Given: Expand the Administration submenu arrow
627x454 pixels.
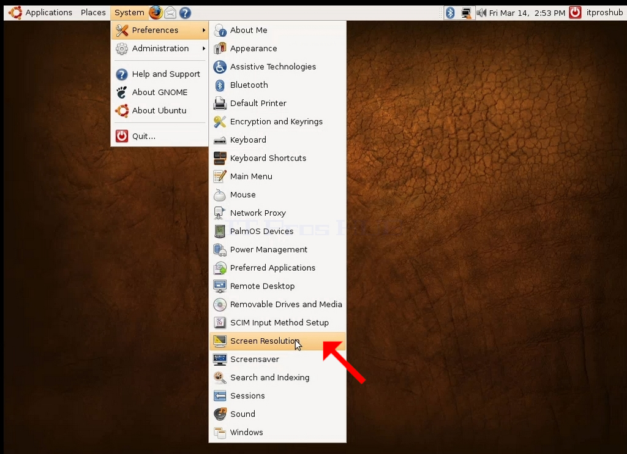Looking at the screenshot, I should point(204,48).
